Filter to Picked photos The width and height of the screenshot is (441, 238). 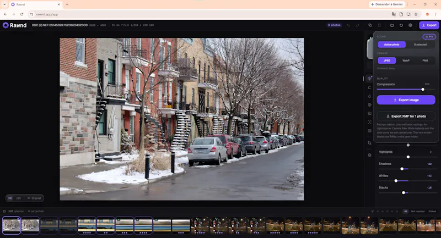pos(432,212)
